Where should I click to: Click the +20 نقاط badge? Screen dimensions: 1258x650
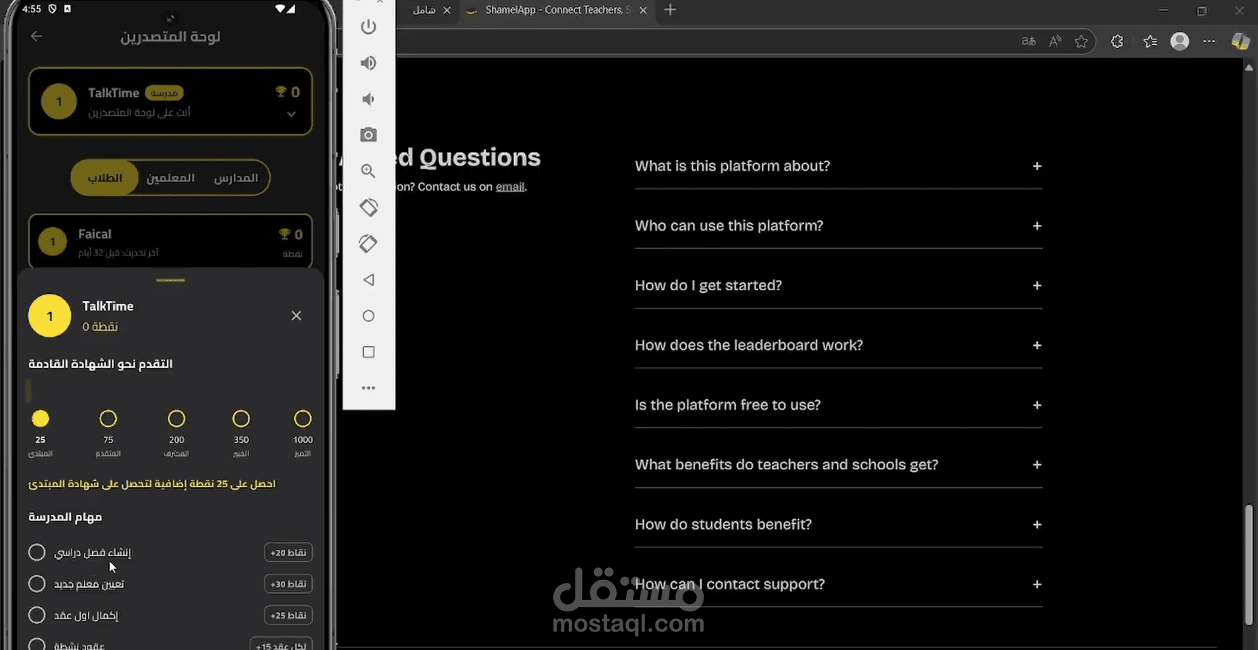point(288,553)
